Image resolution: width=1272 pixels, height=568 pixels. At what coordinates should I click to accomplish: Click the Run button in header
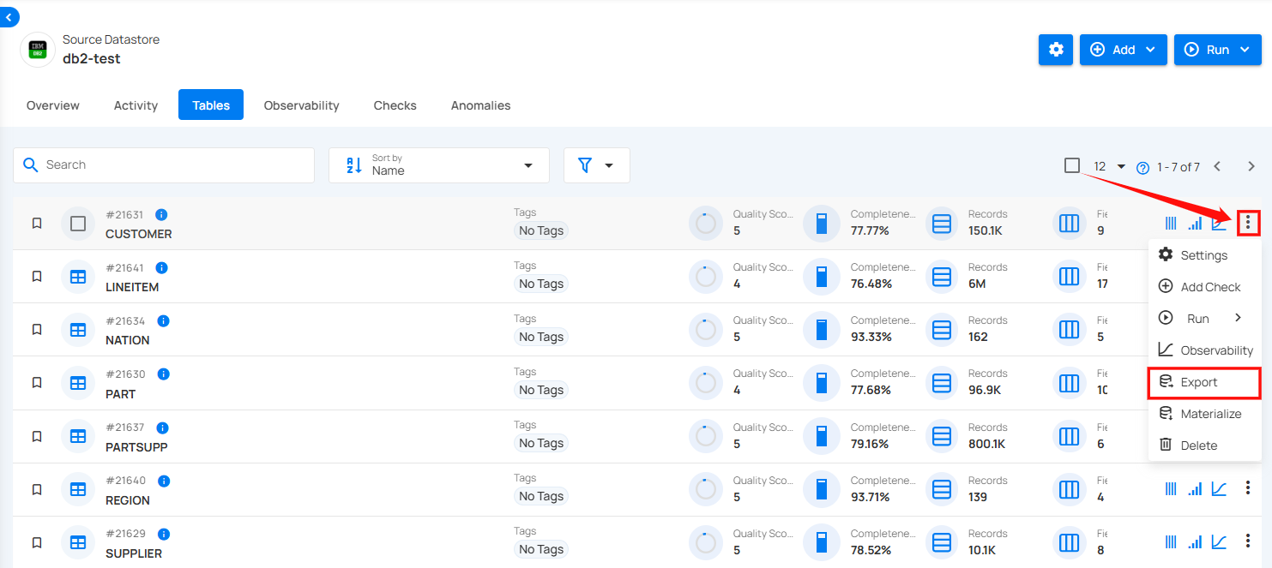point(1217,50)
